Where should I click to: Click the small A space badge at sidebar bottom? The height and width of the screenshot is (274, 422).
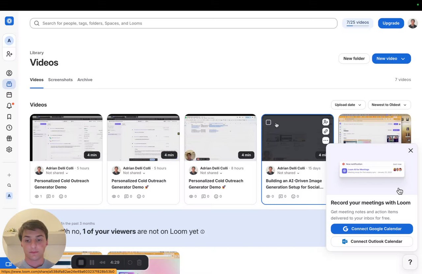pyautogui.click(x=9, y=196)
